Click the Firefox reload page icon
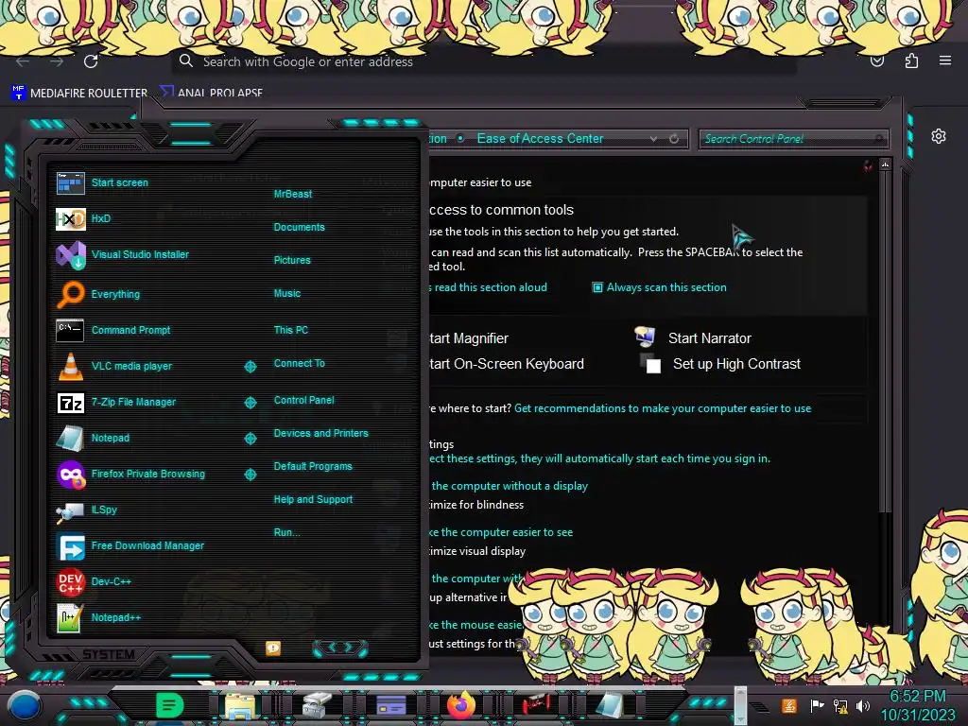Screen dimensions: 968x726 (x=91, y=61)
